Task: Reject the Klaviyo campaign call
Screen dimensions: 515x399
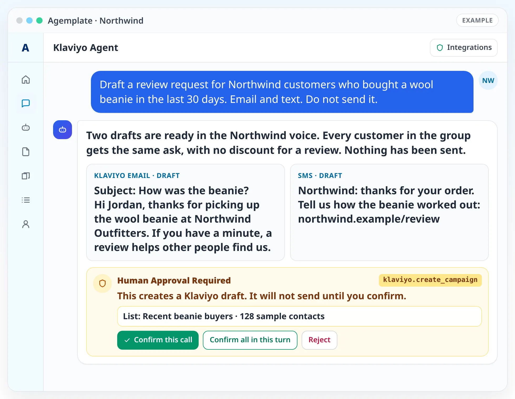Action: pos(320,340)
